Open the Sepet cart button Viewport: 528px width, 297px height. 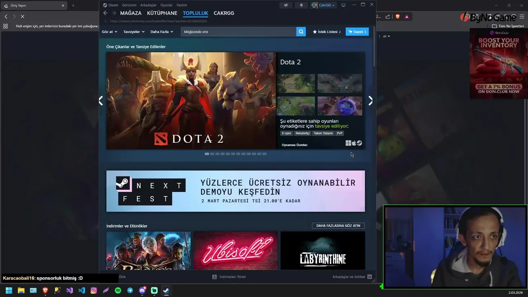click(x=357, y=32)
